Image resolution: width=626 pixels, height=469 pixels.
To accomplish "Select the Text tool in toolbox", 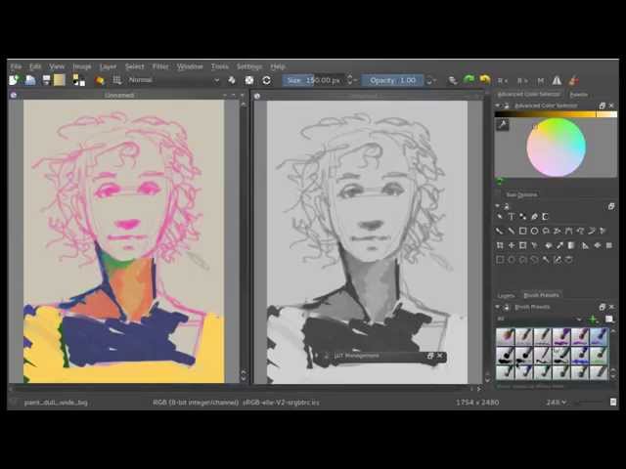I will click(x=511, y=217).
